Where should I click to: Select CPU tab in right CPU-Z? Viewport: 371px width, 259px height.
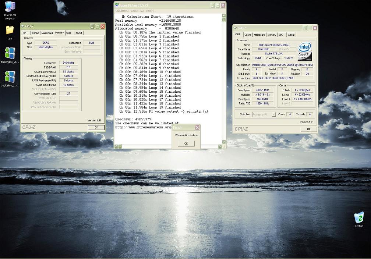point(237,34)
